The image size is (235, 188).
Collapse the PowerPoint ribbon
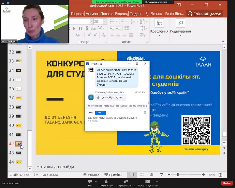pyautogui.click(x=223, y=42)
